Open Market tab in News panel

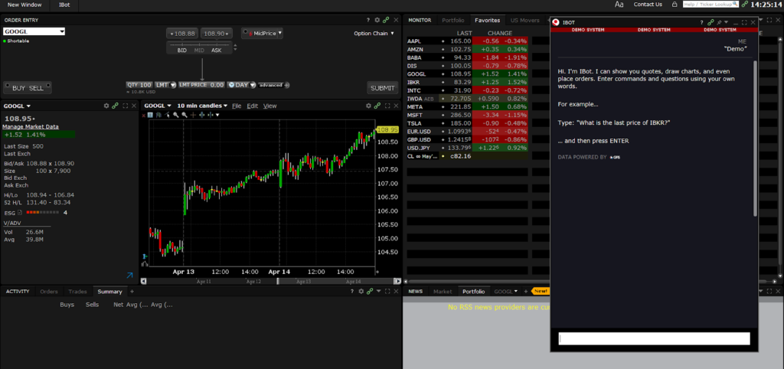[x=443, y=292]
